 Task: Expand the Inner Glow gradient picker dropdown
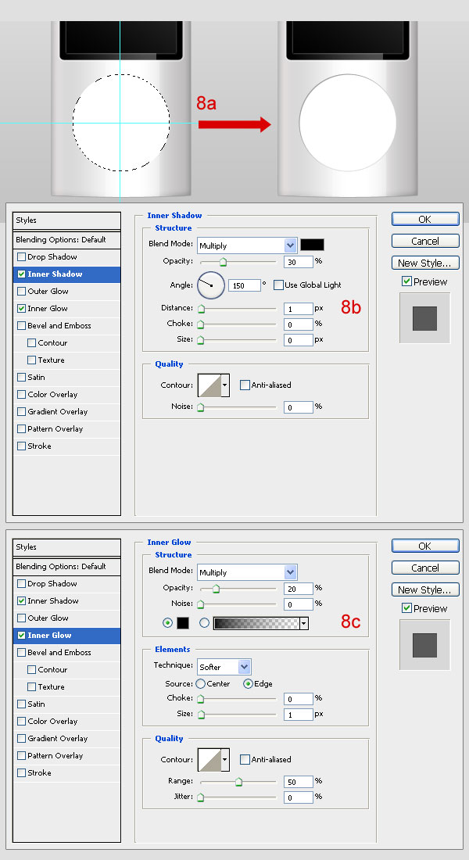tap(303, 623)
